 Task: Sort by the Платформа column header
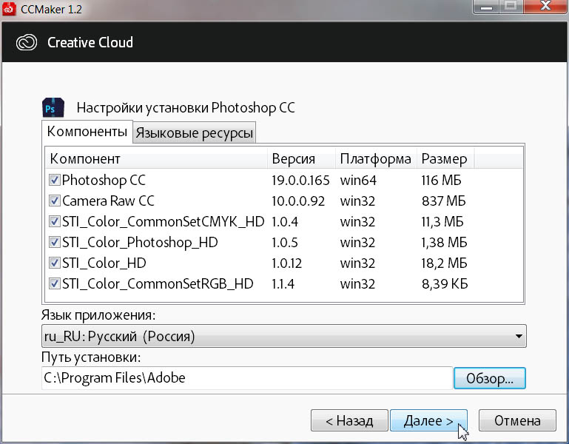tap(376, 158)
